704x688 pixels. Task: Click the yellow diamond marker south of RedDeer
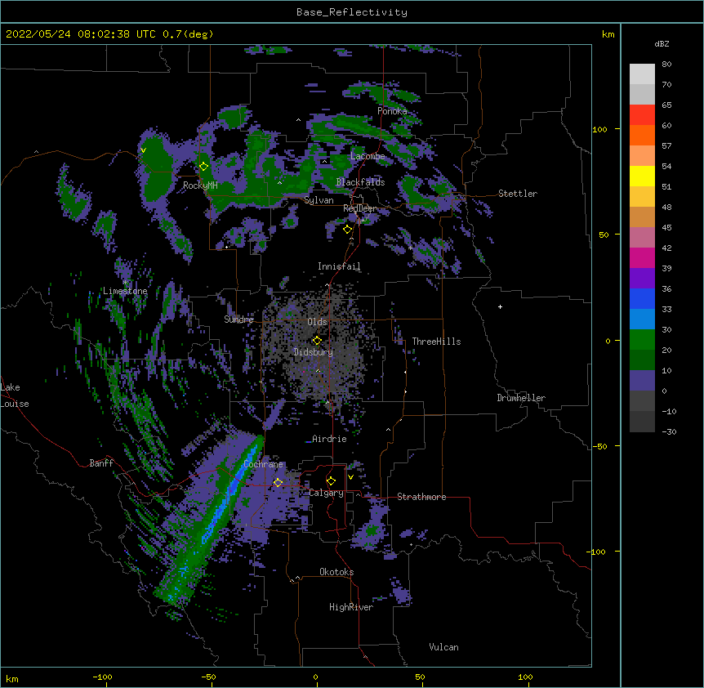(347, 230)
